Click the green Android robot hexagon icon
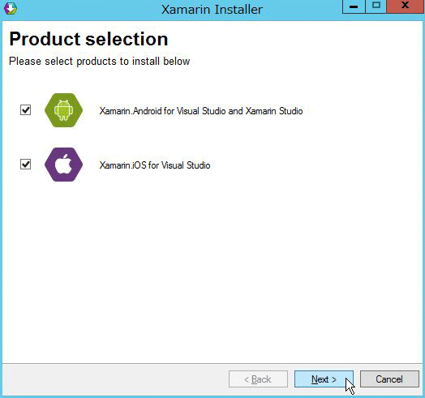Screen dimensions: 425x398 click(64, 110)
